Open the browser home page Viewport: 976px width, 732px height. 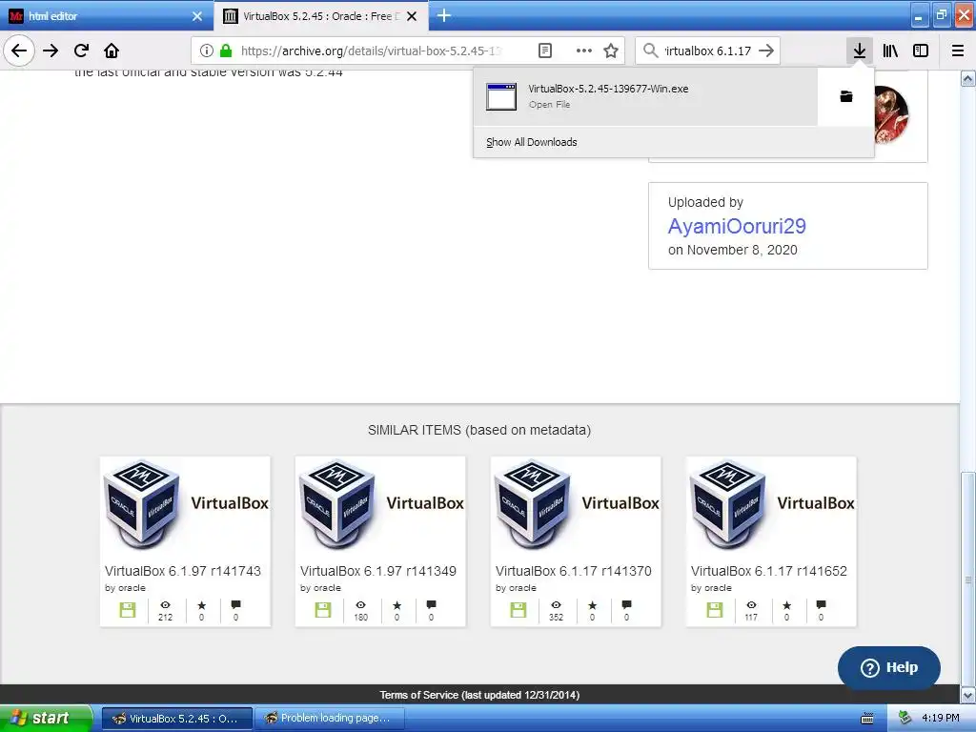coord(112,51)
